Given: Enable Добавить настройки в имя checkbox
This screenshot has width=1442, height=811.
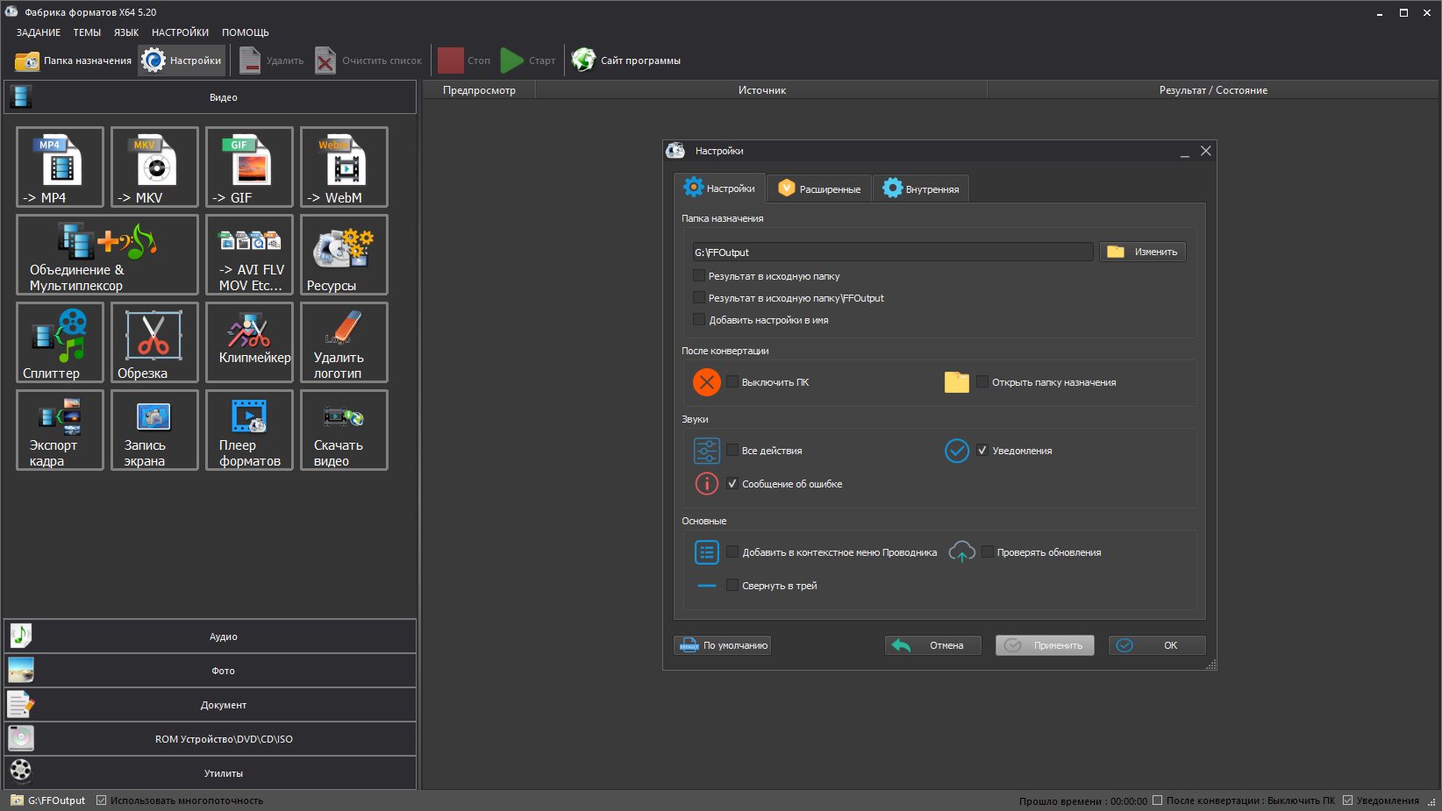Looking at the screenshot, I should 699,320.
